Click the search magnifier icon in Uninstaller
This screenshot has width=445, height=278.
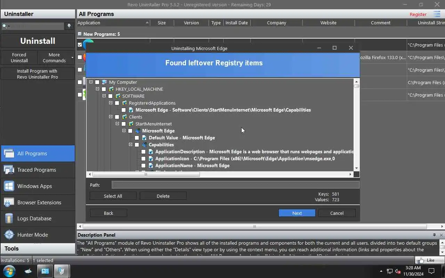[5, 26]
